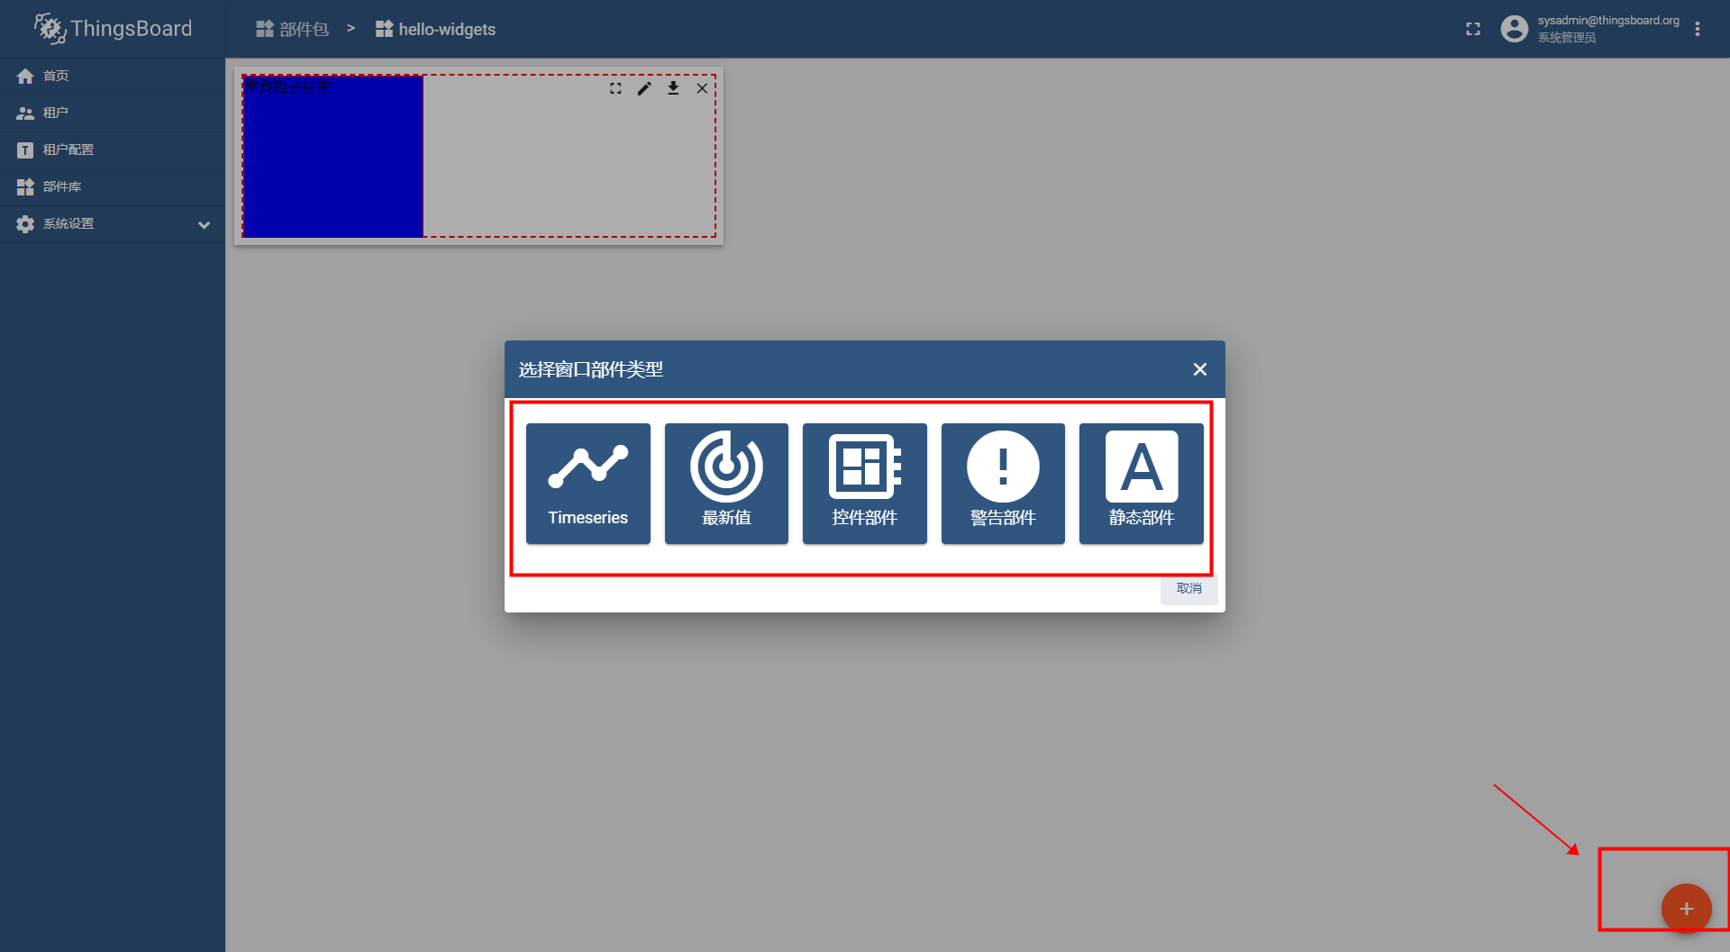Click the sysadmin@thingsboard.org username
Screen dimensions: 1730x952
coord(1608,21)
